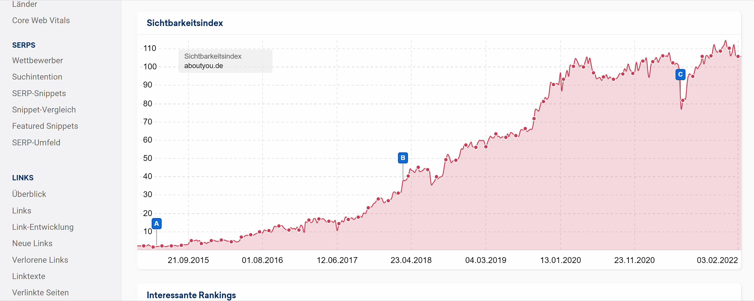Show Verlorene Links report
Screen dimensions: 754x301
click(40, 260)
